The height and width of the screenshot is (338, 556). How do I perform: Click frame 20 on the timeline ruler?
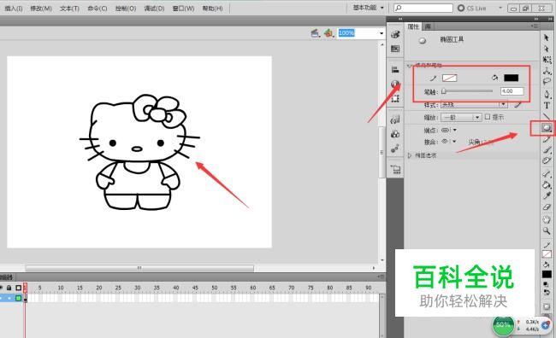pos(99,288)
